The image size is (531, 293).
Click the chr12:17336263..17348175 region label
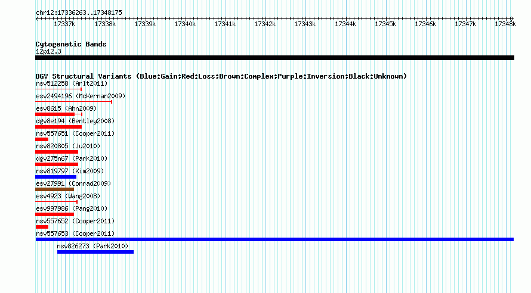point(79,13)
